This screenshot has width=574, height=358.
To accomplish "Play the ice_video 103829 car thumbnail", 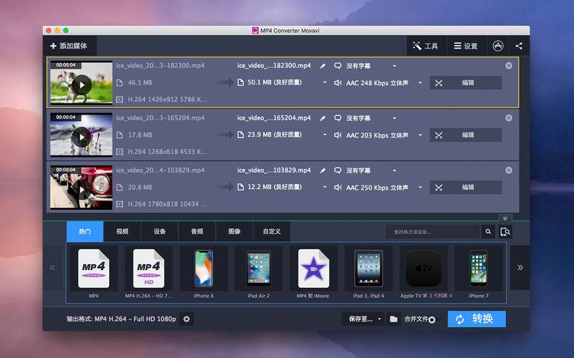I will click(x=81, y=190).
